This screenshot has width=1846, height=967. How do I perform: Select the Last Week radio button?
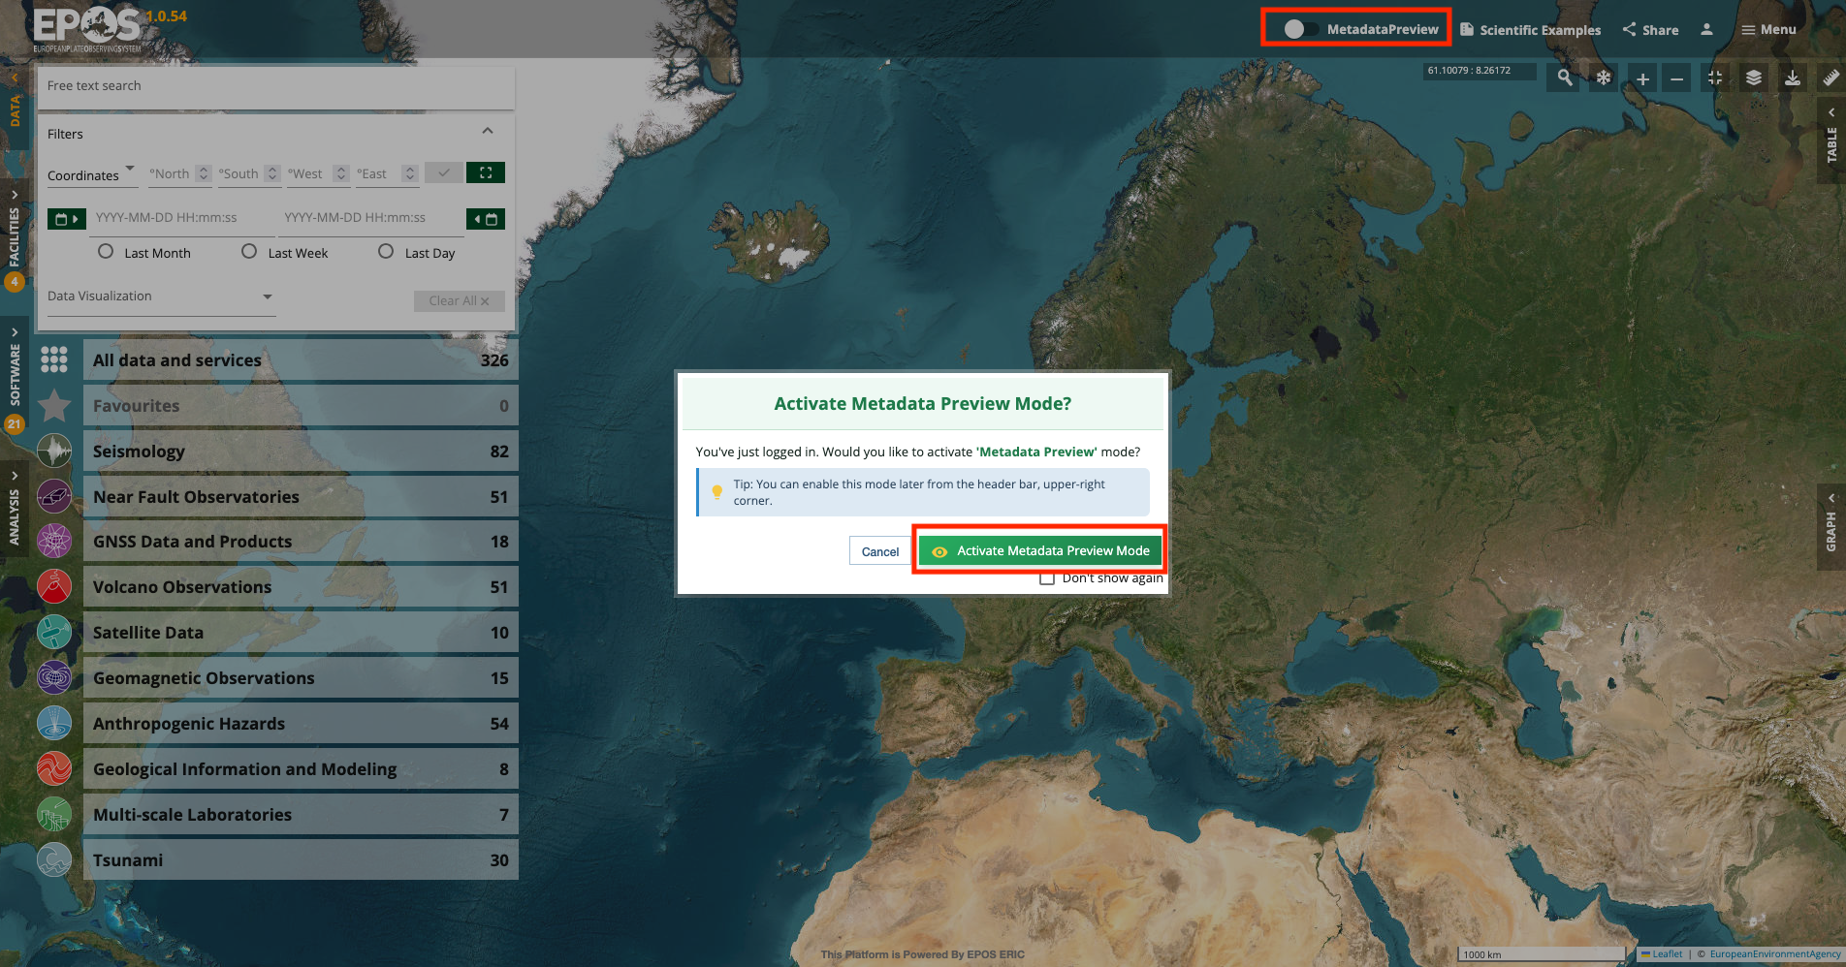click(249, 252)
